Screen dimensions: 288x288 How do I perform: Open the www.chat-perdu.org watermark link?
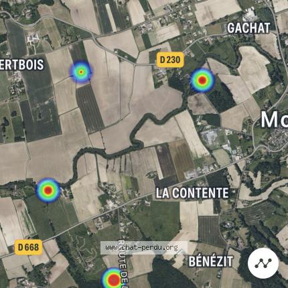click(142, 248)
